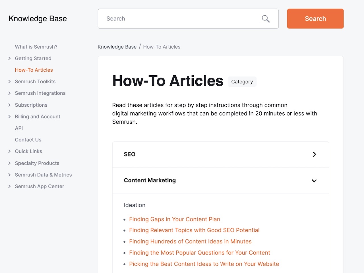Expand Semrush App Center chevron
Screen dimensions: 364x273
click(x=9, y=187)
